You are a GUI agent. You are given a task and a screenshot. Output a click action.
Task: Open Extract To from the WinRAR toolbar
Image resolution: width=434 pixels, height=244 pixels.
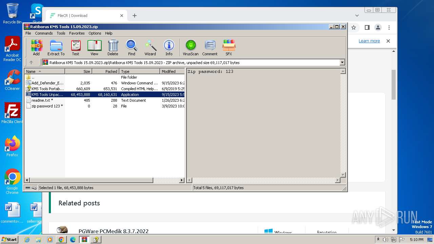(56, 47)
